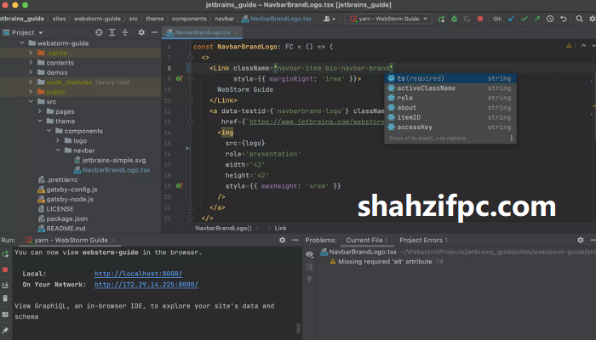
Task: Open completion popup more options
Action: click(511, 138)
